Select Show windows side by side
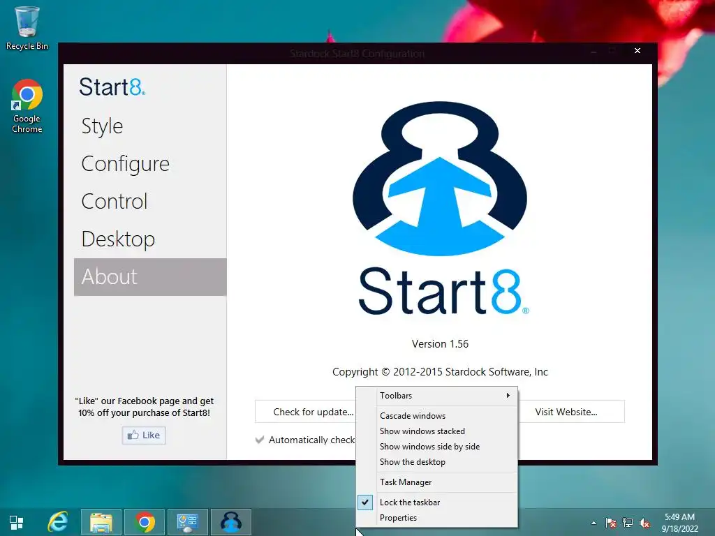 [x=437, y=447]
